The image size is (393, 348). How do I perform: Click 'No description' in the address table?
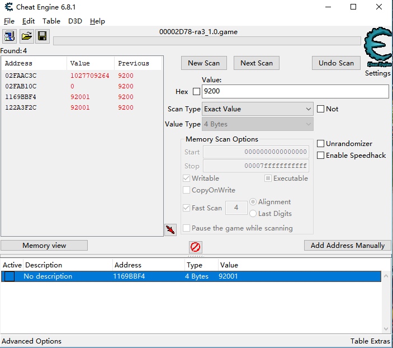tap(48, 276)
